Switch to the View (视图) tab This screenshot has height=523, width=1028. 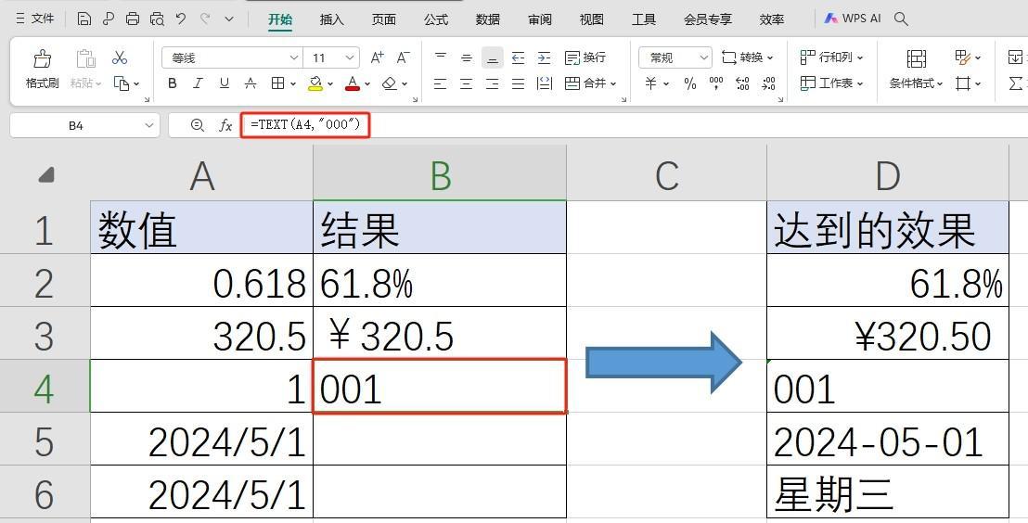[x=591, y=19]
